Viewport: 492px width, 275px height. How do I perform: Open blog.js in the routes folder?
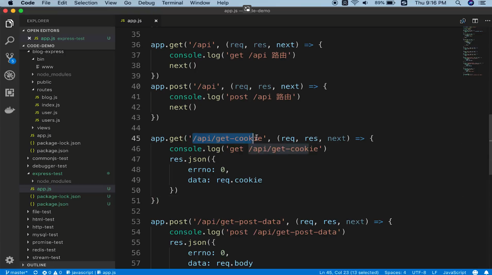point(50,97)
